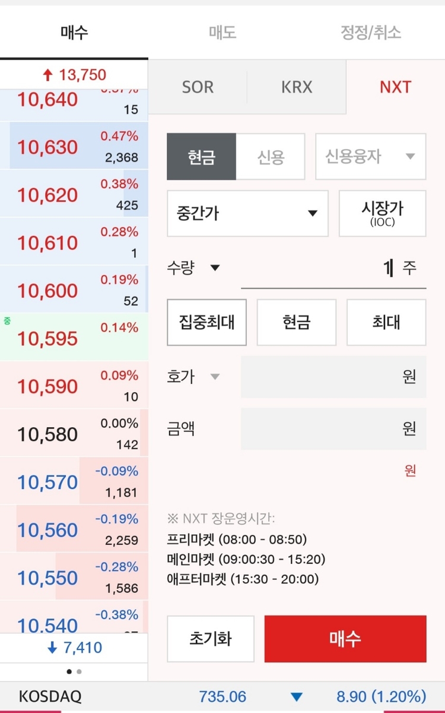The height and width of the screenshot is (713, 445).
Task: Open the 정정/취소 tab
Action: click(x=371, y=32)
